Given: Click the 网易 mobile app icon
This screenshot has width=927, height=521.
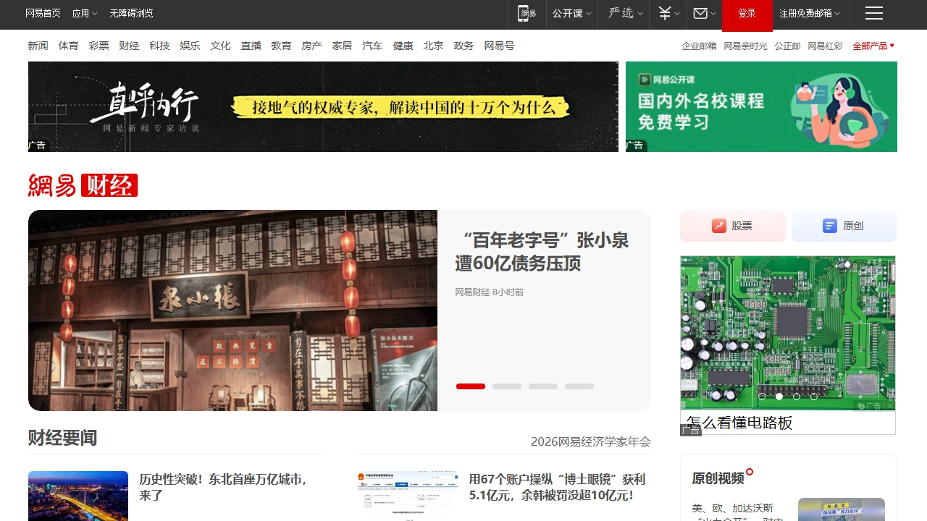Looking at the screenshot, I should point(527,13).
